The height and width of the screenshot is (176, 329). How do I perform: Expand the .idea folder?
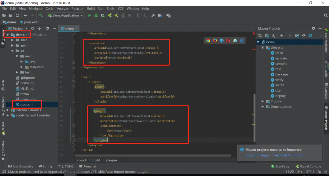pyautogui.click(x=12, y=40)
